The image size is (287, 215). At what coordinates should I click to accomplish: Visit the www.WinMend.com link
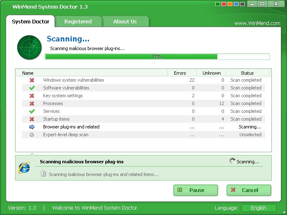point(257,23)
